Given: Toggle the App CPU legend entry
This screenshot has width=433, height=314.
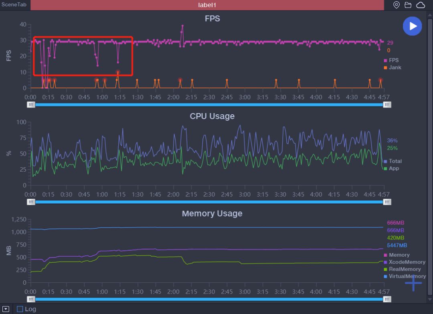Looking at the screenshot, I should coord(391,168).
